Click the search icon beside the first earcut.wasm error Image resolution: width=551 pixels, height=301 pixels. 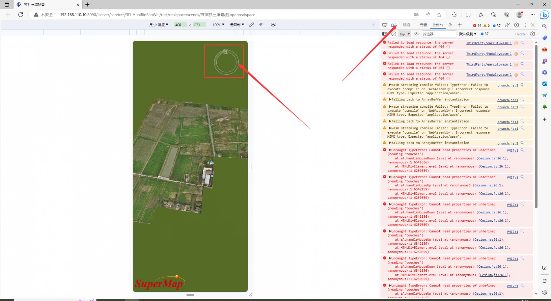pyautogui.click(x=522, y=43)
